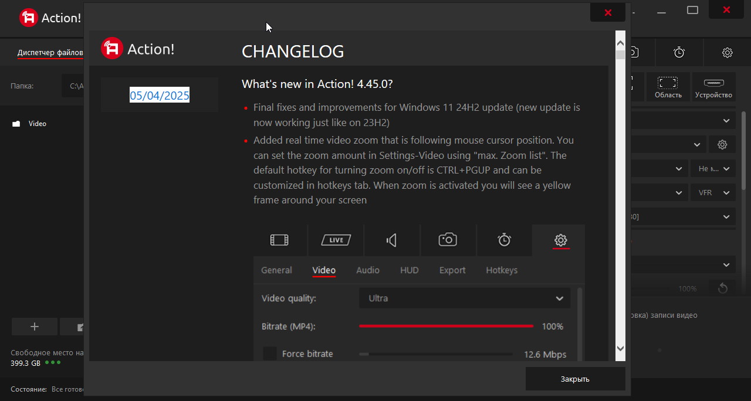
Task: Click the Папка path field in main window
Action: coord(73,86)
